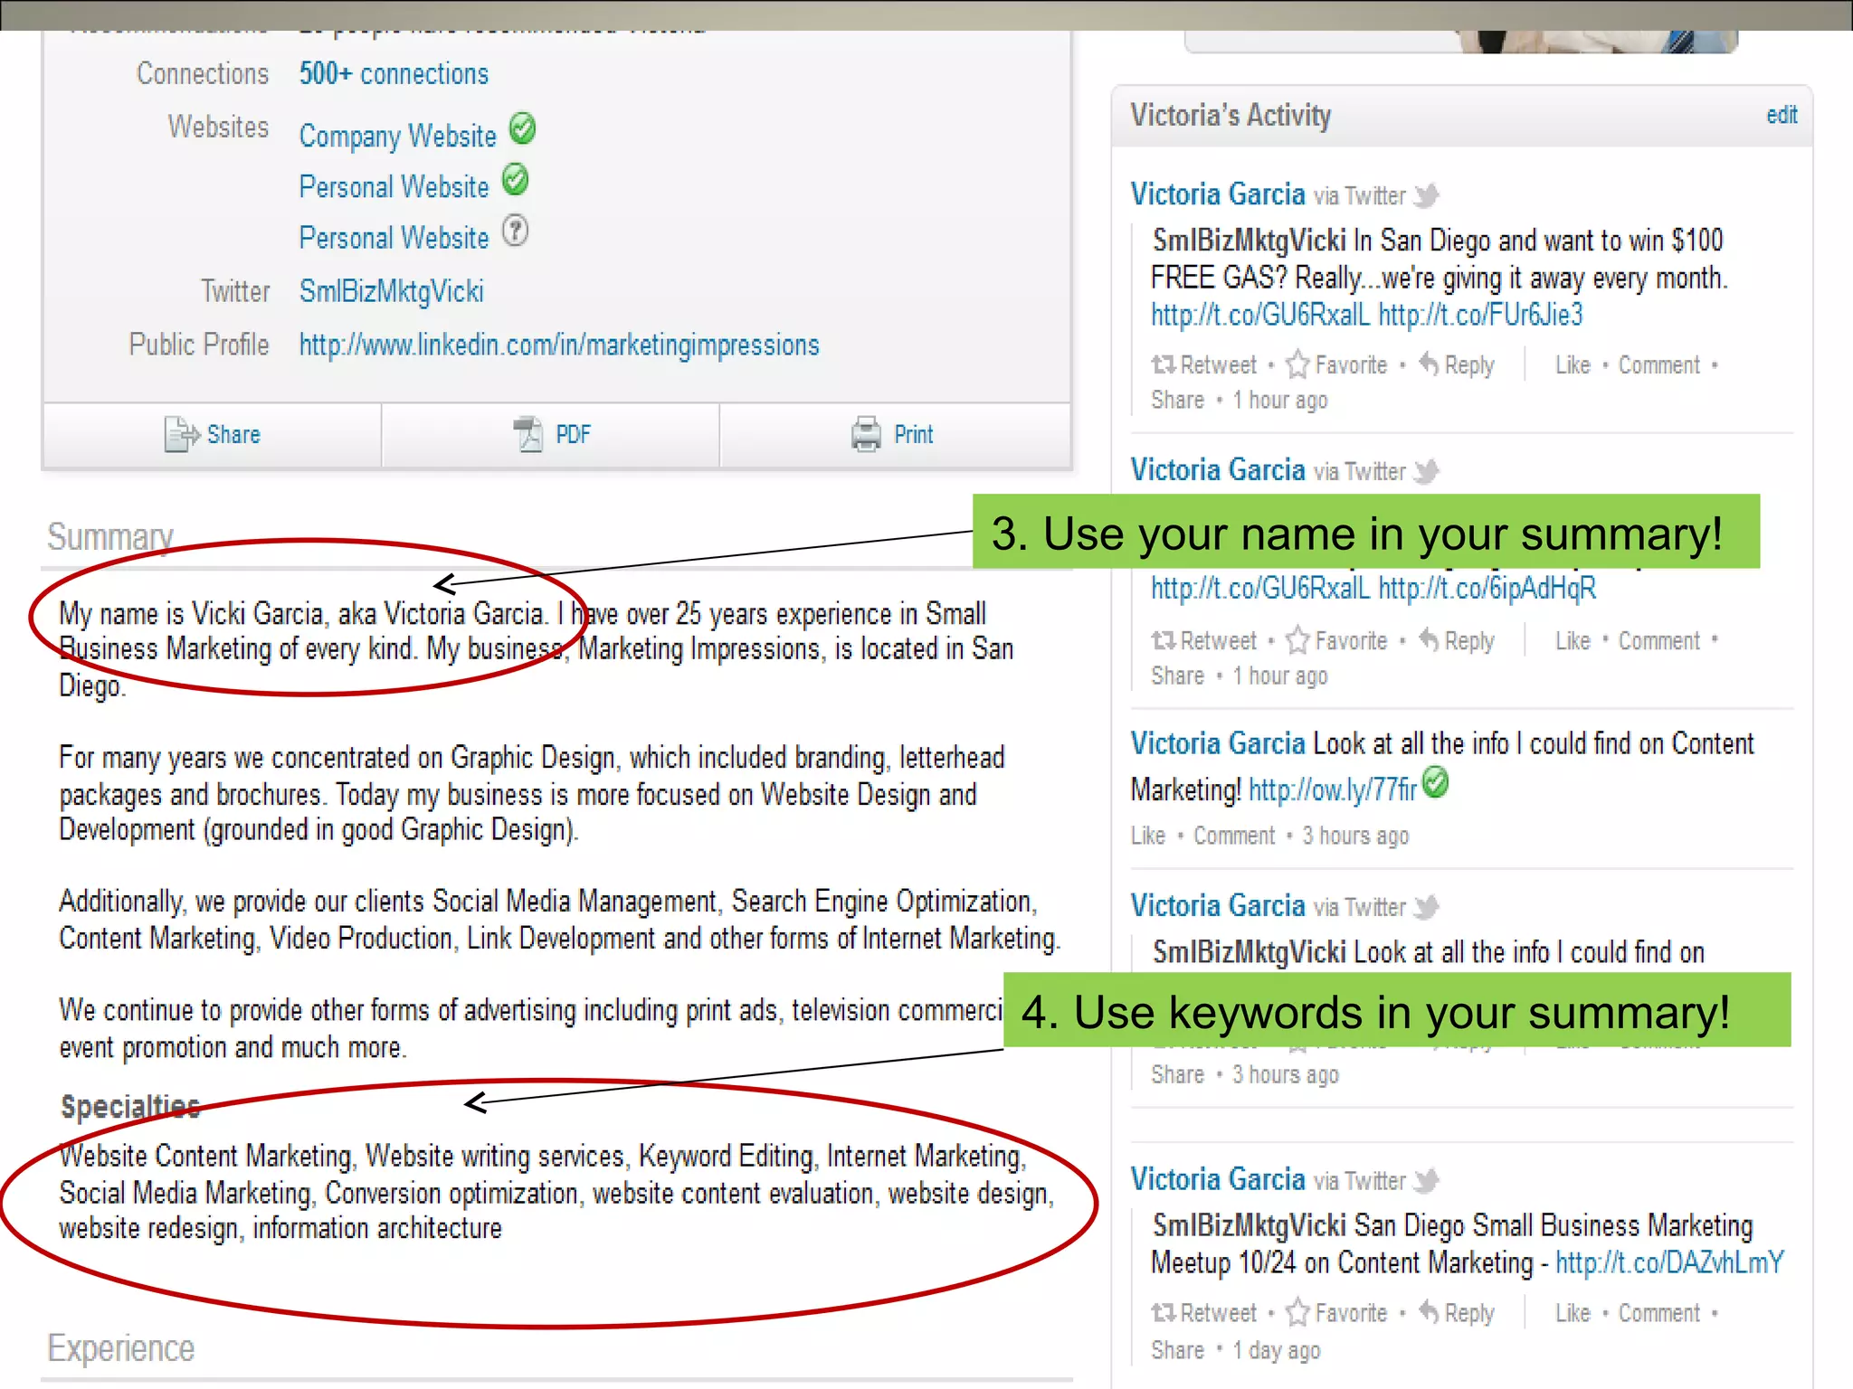This screenshot has height=1389, width=1853.
Task: Click Twitter bird icon on Meetup post
Action: [x=1427, y=1181]
